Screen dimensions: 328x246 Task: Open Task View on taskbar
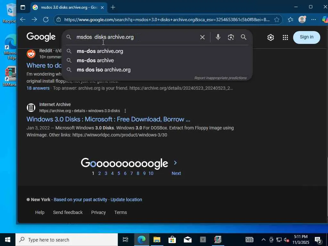coord(125,240)
